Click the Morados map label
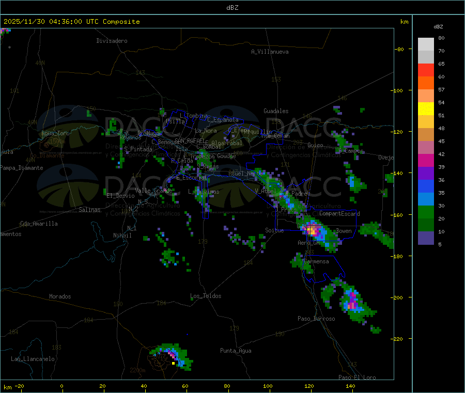The image size is (465, 393). click(60, 296)
